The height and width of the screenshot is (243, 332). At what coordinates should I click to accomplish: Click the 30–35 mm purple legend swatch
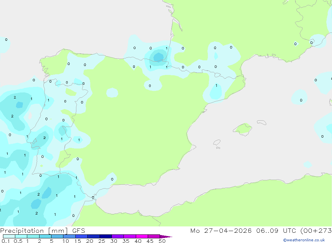(x=118, y=236)
